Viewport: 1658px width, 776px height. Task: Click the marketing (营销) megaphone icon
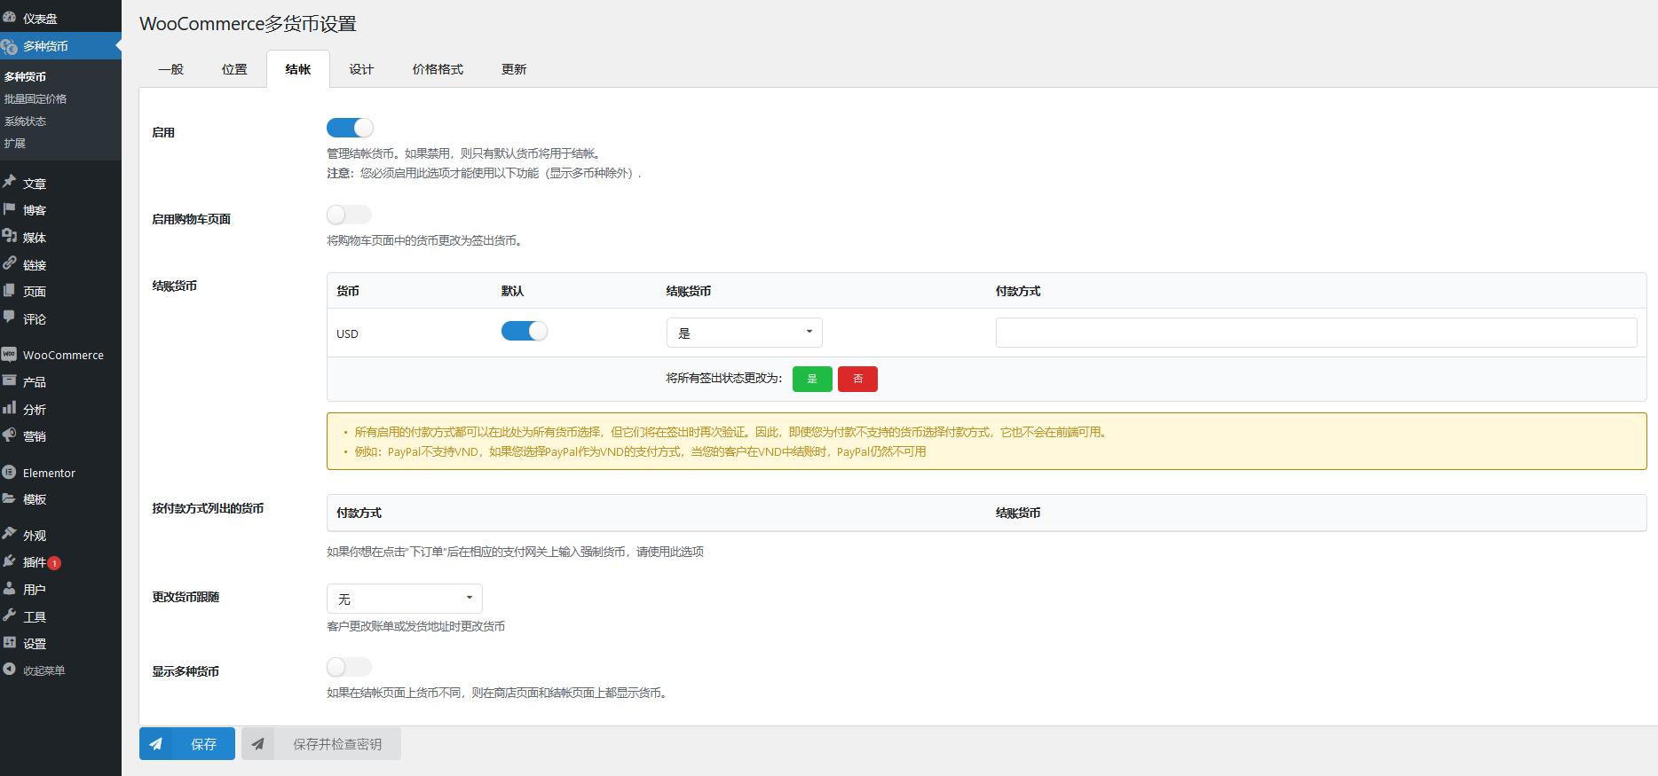click(10, 435)
